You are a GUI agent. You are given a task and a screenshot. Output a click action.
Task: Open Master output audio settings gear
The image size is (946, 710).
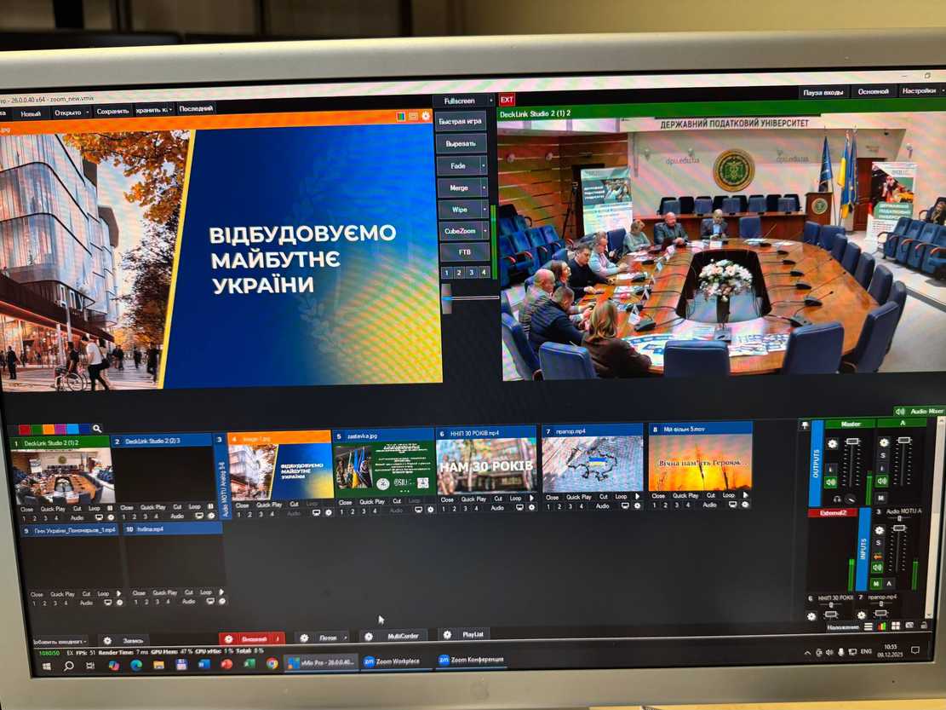[x=832, y=443]
